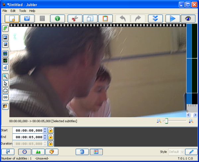
Task: Open the Tools menu
Action: 23,11
